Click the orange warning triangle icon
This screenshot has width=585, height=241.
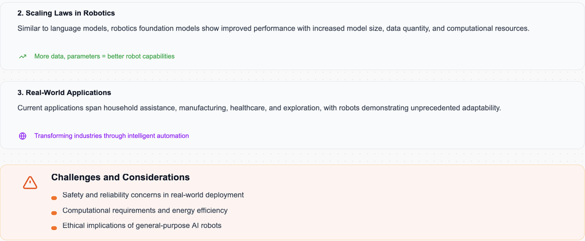[30, 182]
